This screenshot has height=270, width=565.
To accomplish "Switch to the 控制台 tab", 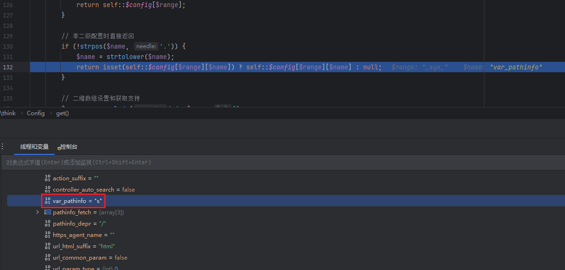I will [x=68, y=147].
